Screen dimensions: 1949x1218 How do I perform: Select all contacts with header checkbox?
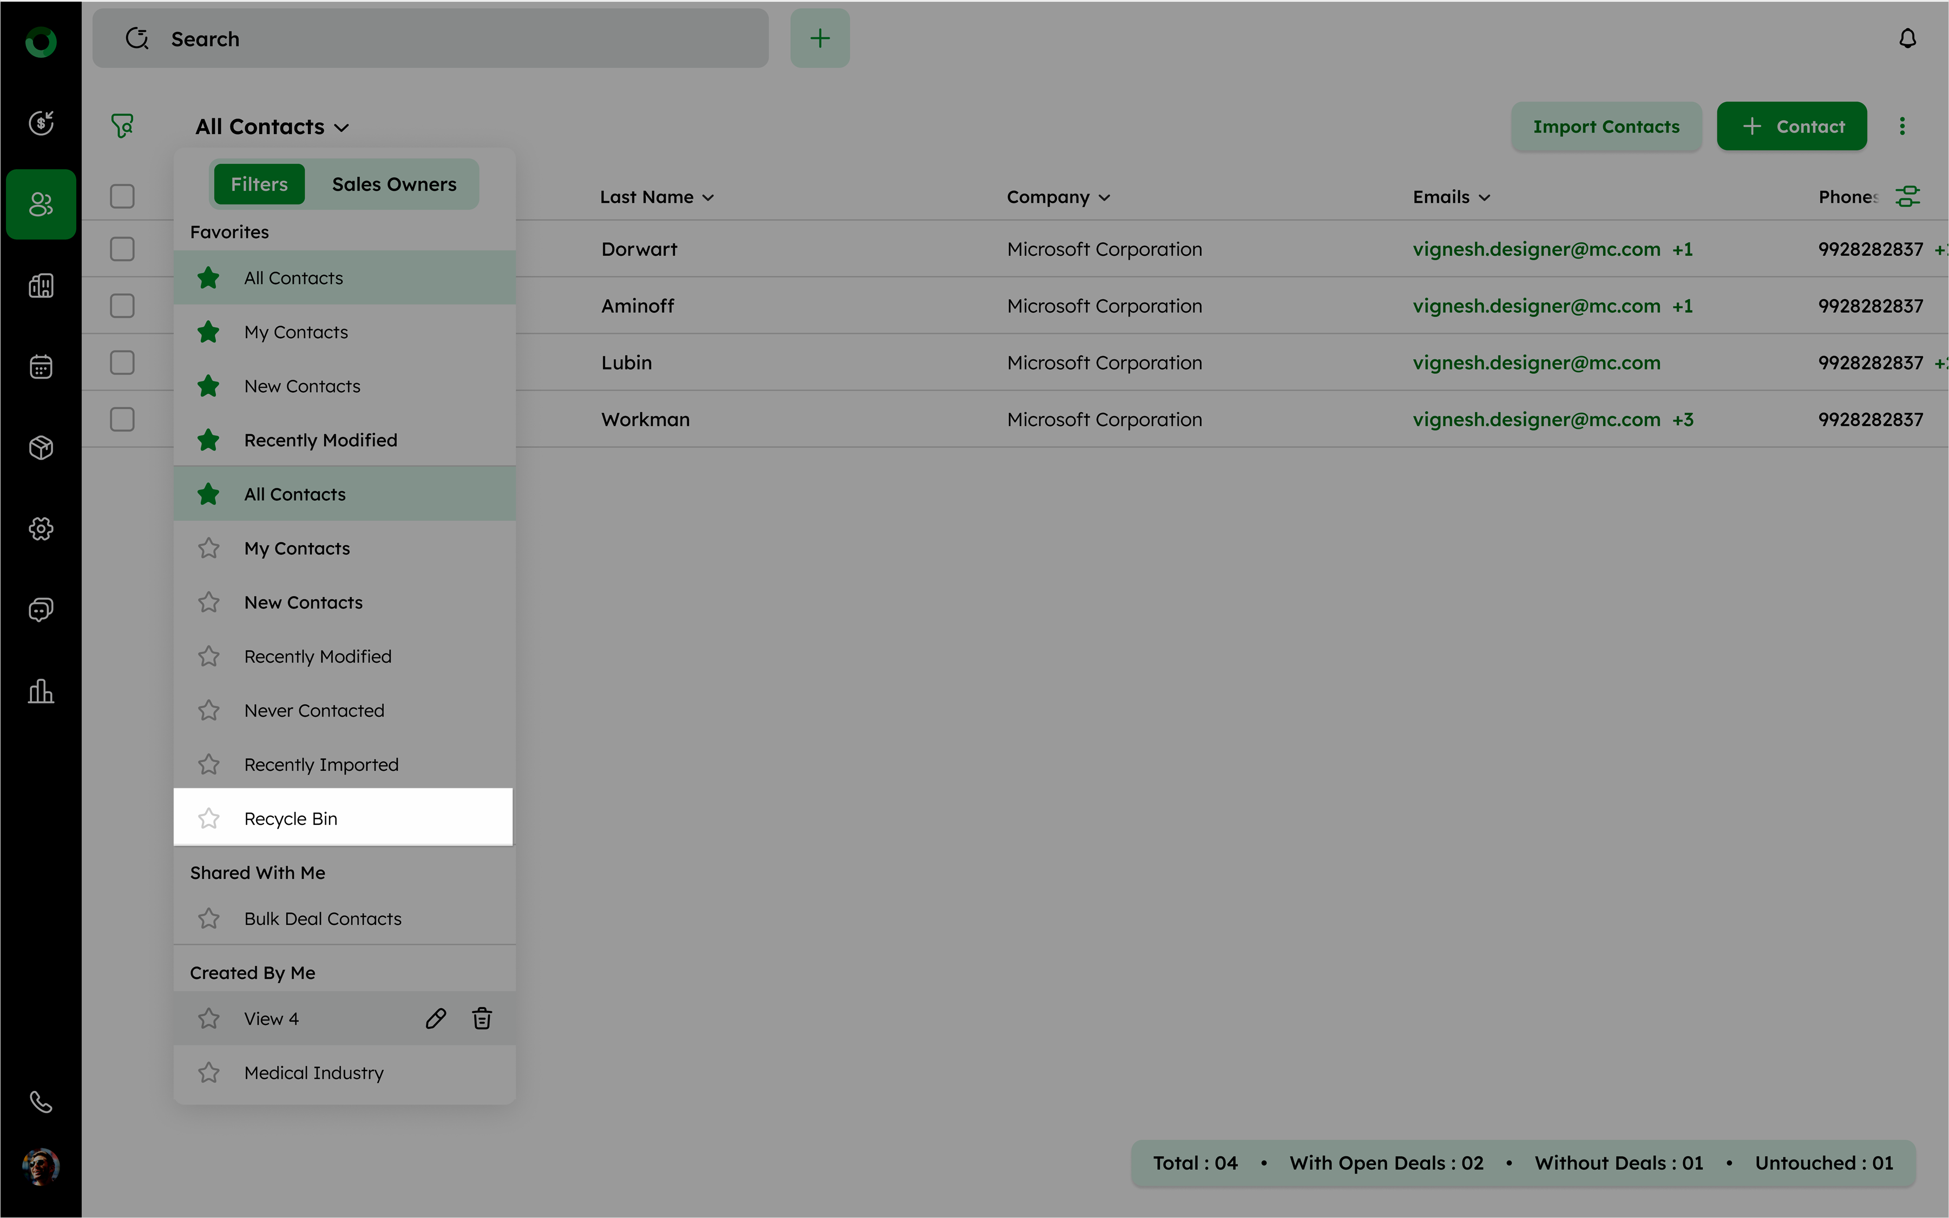(122, 196)
